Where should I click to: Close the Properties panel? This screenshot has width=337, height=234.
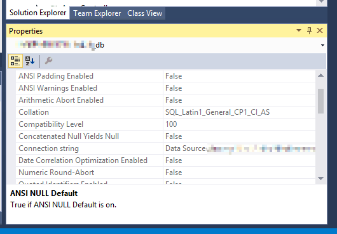(320, 30)
